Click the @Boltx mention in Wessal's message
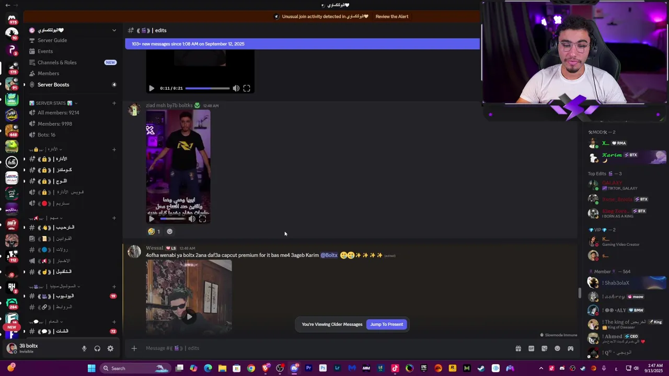 coord(329,255)
